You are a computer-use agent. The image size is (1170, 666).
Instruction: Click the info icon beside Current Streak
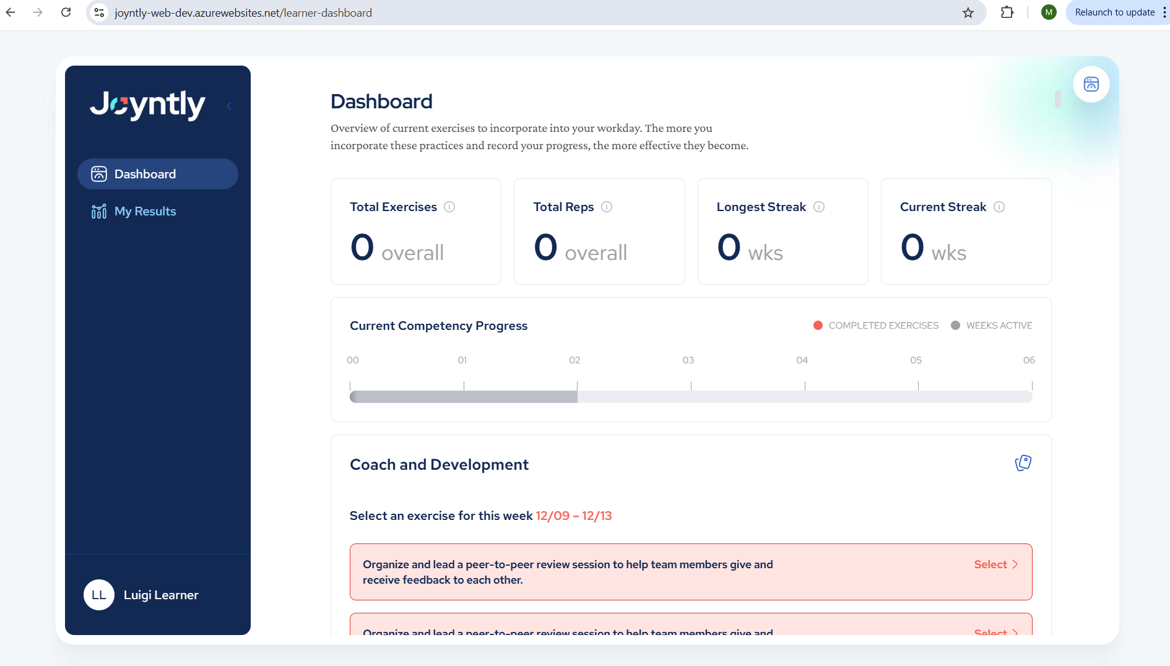[999, 207]
